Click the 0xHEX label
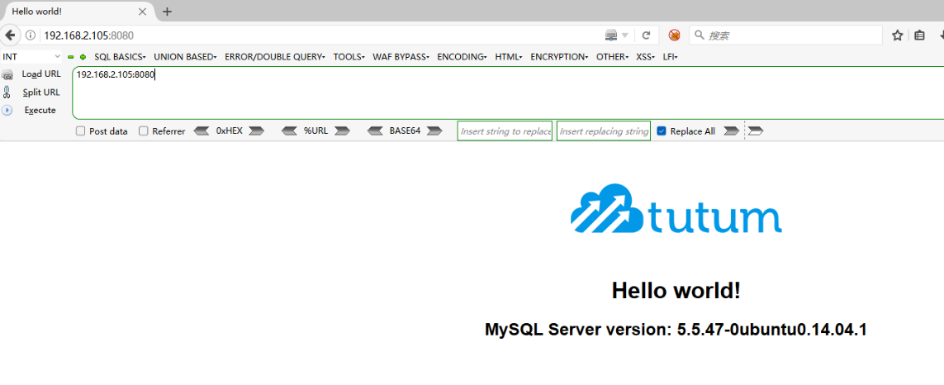 coord(230,131)
